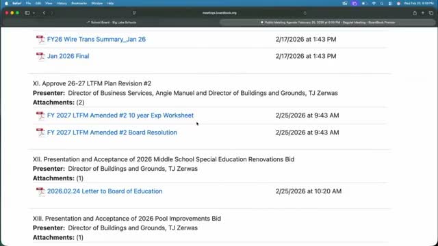Open the Apple menu

tap(6, 3)
